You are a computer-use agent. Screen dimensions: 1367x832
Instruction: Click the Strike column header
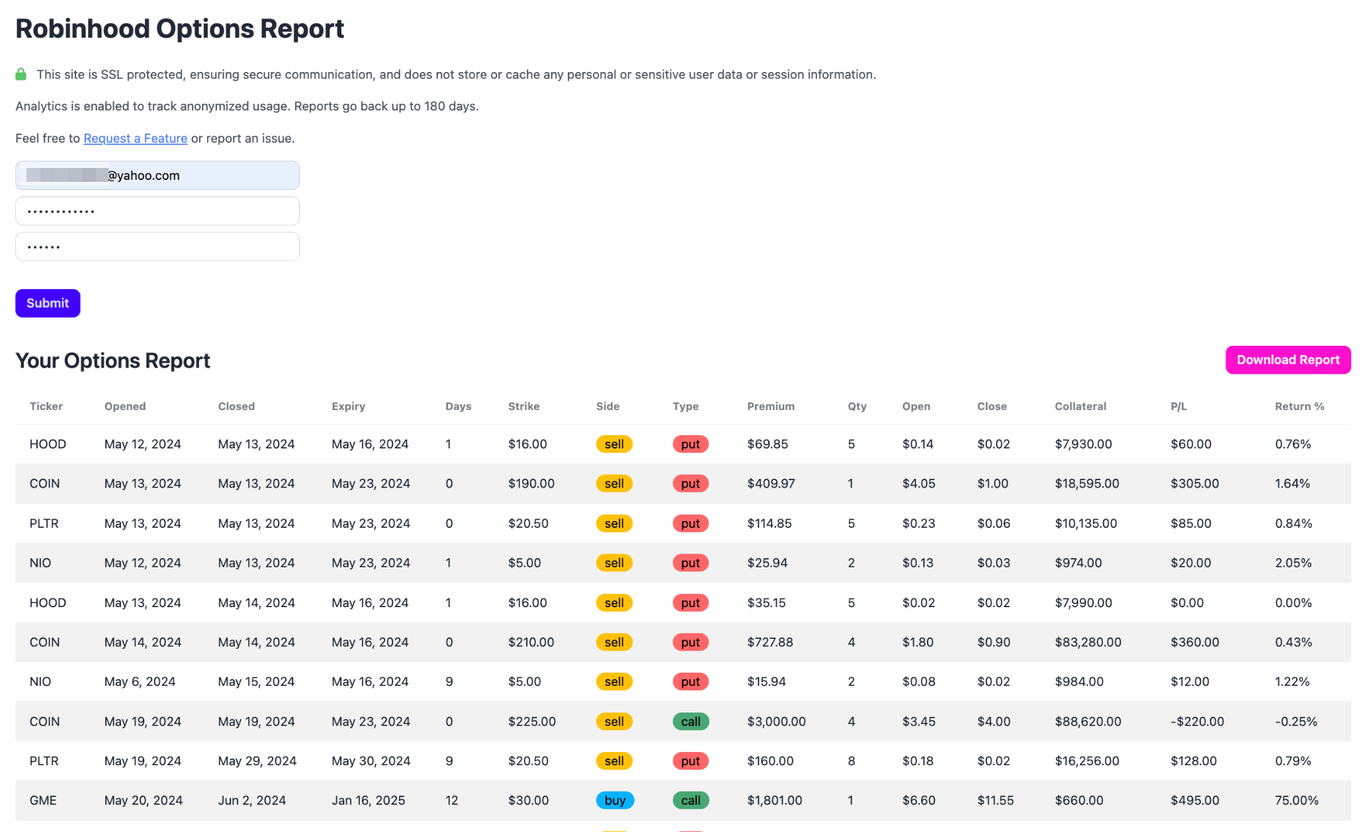point(524,406)
